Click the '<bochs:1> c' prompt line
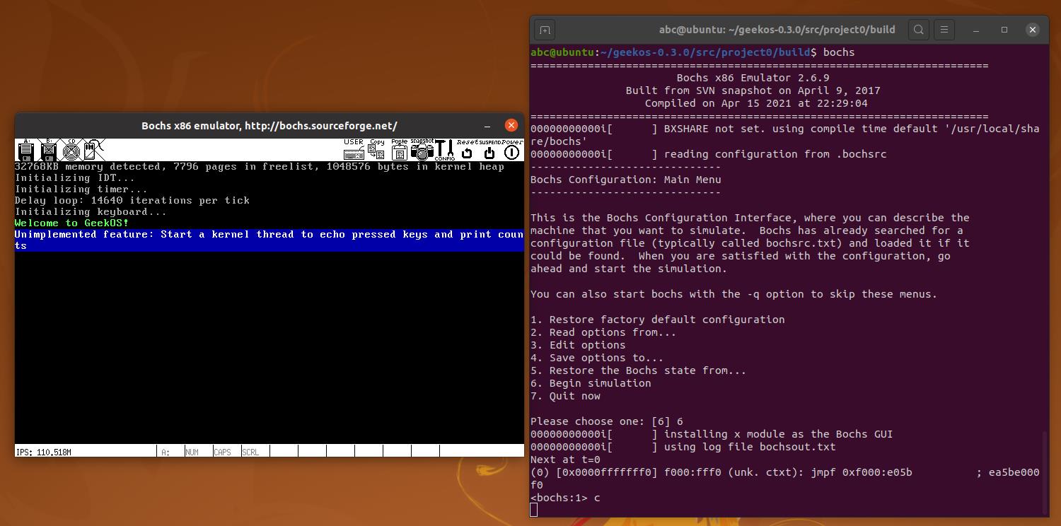1061x526 pixels. pos(565,498)
